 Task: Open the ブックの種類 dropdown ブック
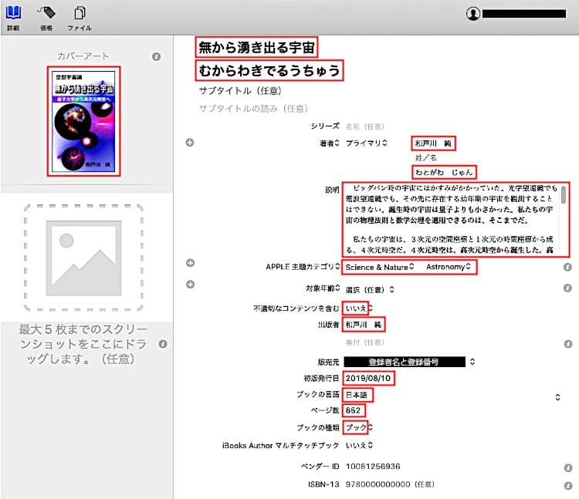click(358, 427)
